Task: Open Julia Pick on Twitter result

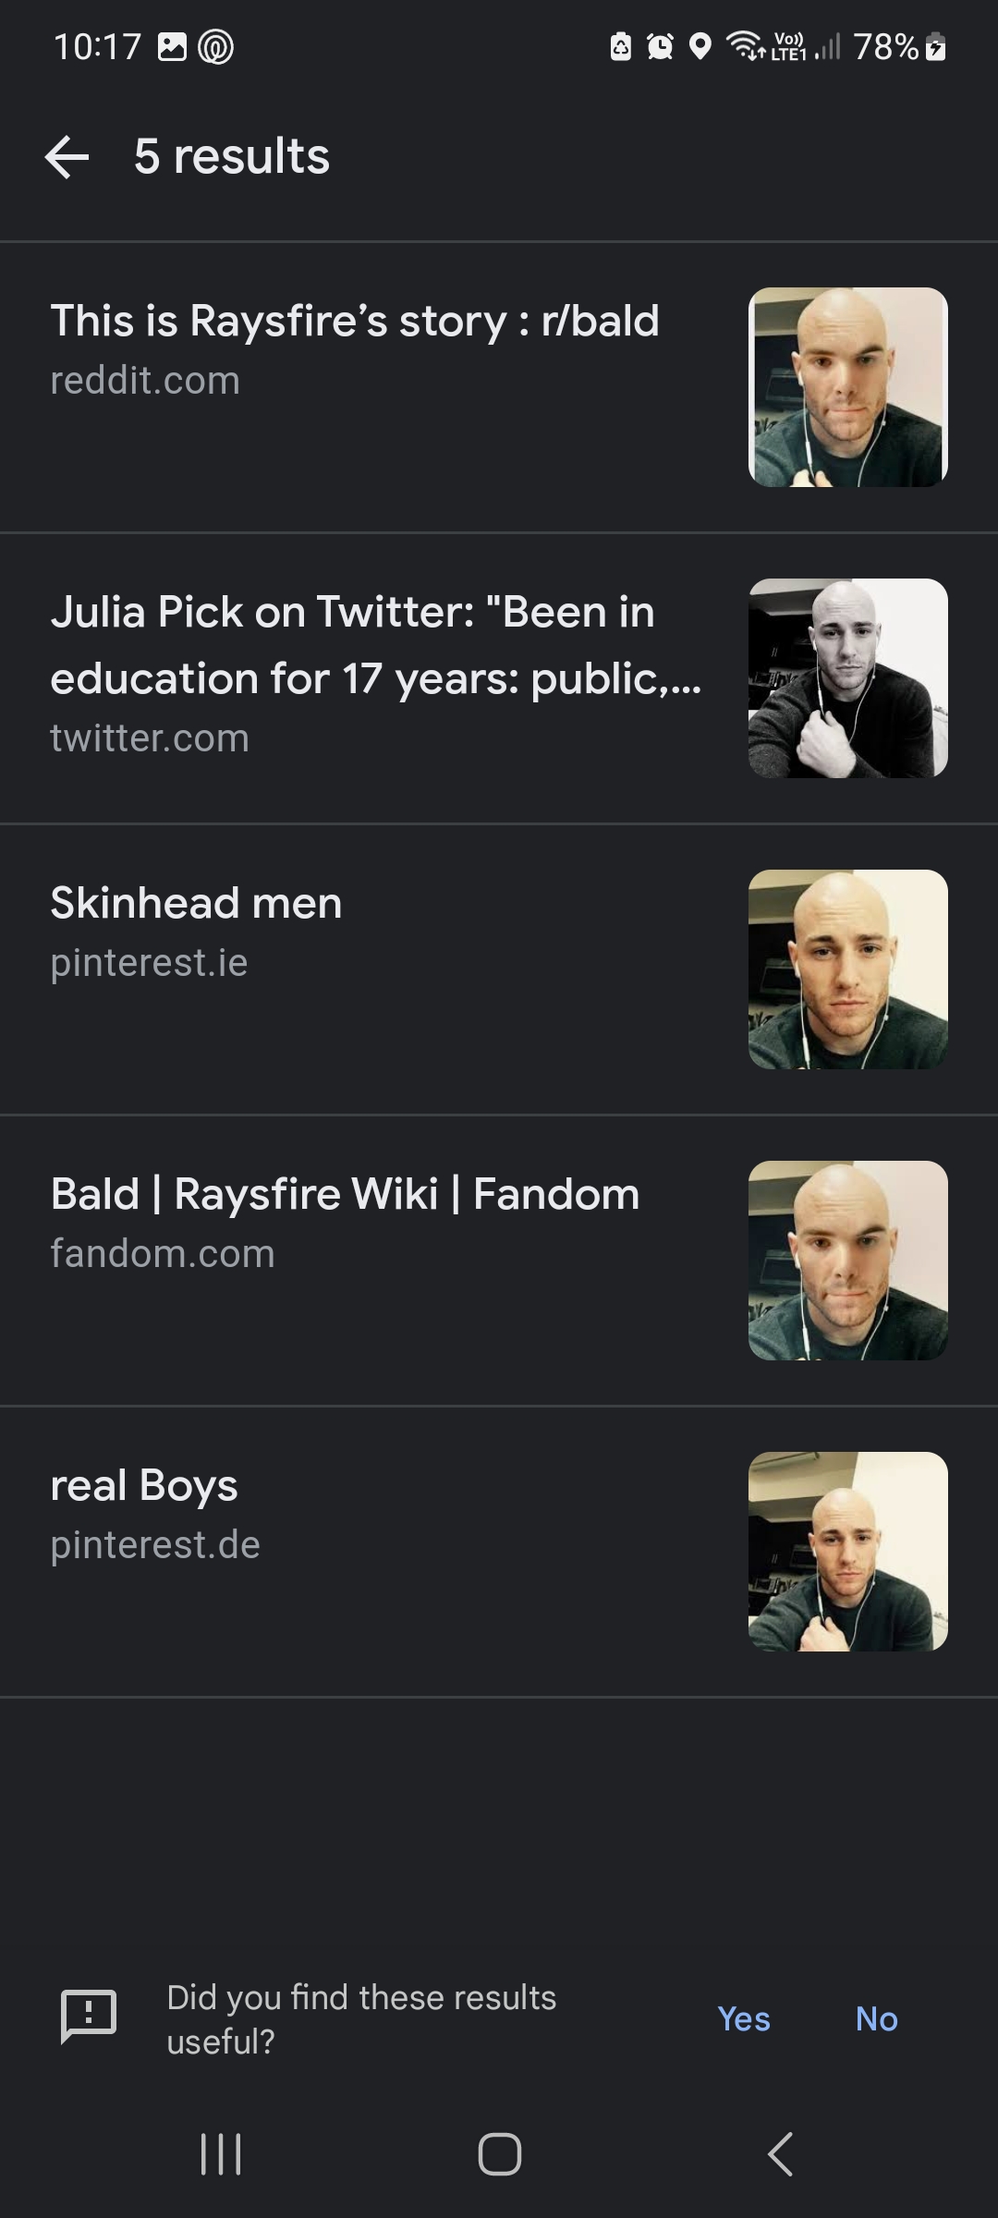Action: (x=499, y=678)
